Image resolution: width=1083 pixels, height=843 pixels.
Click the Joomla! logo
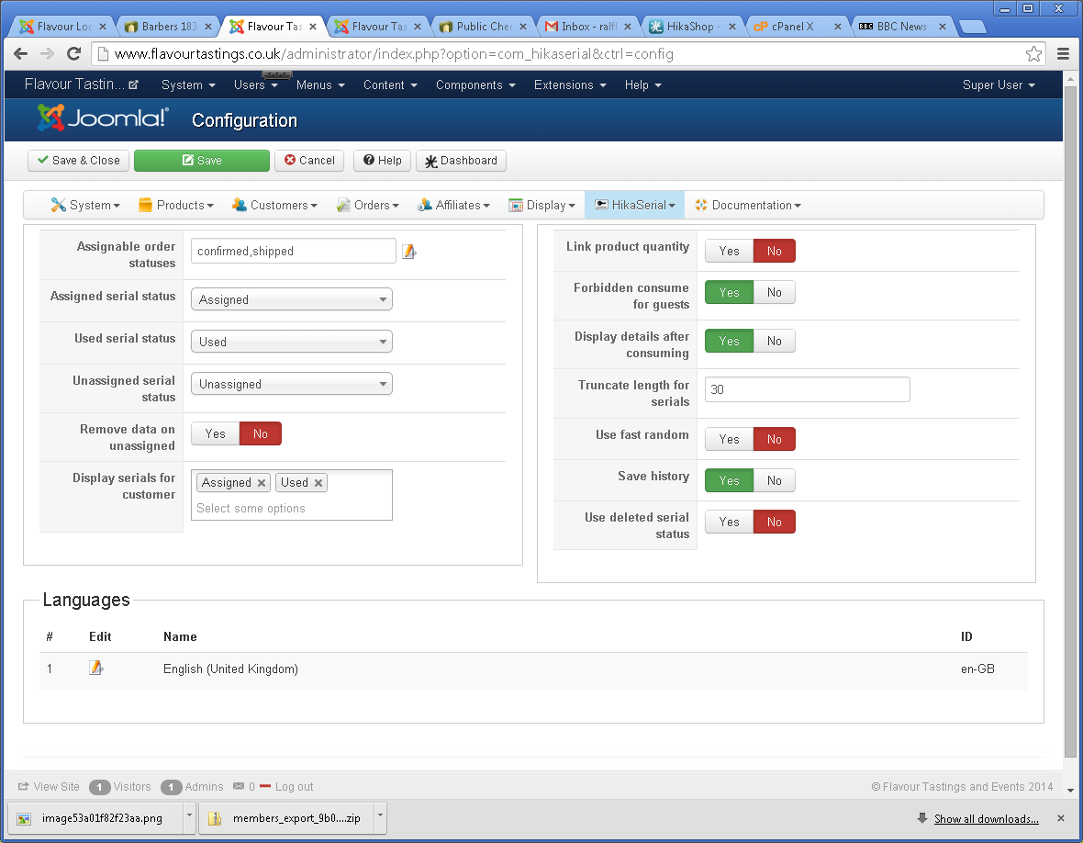coord(102,118)
